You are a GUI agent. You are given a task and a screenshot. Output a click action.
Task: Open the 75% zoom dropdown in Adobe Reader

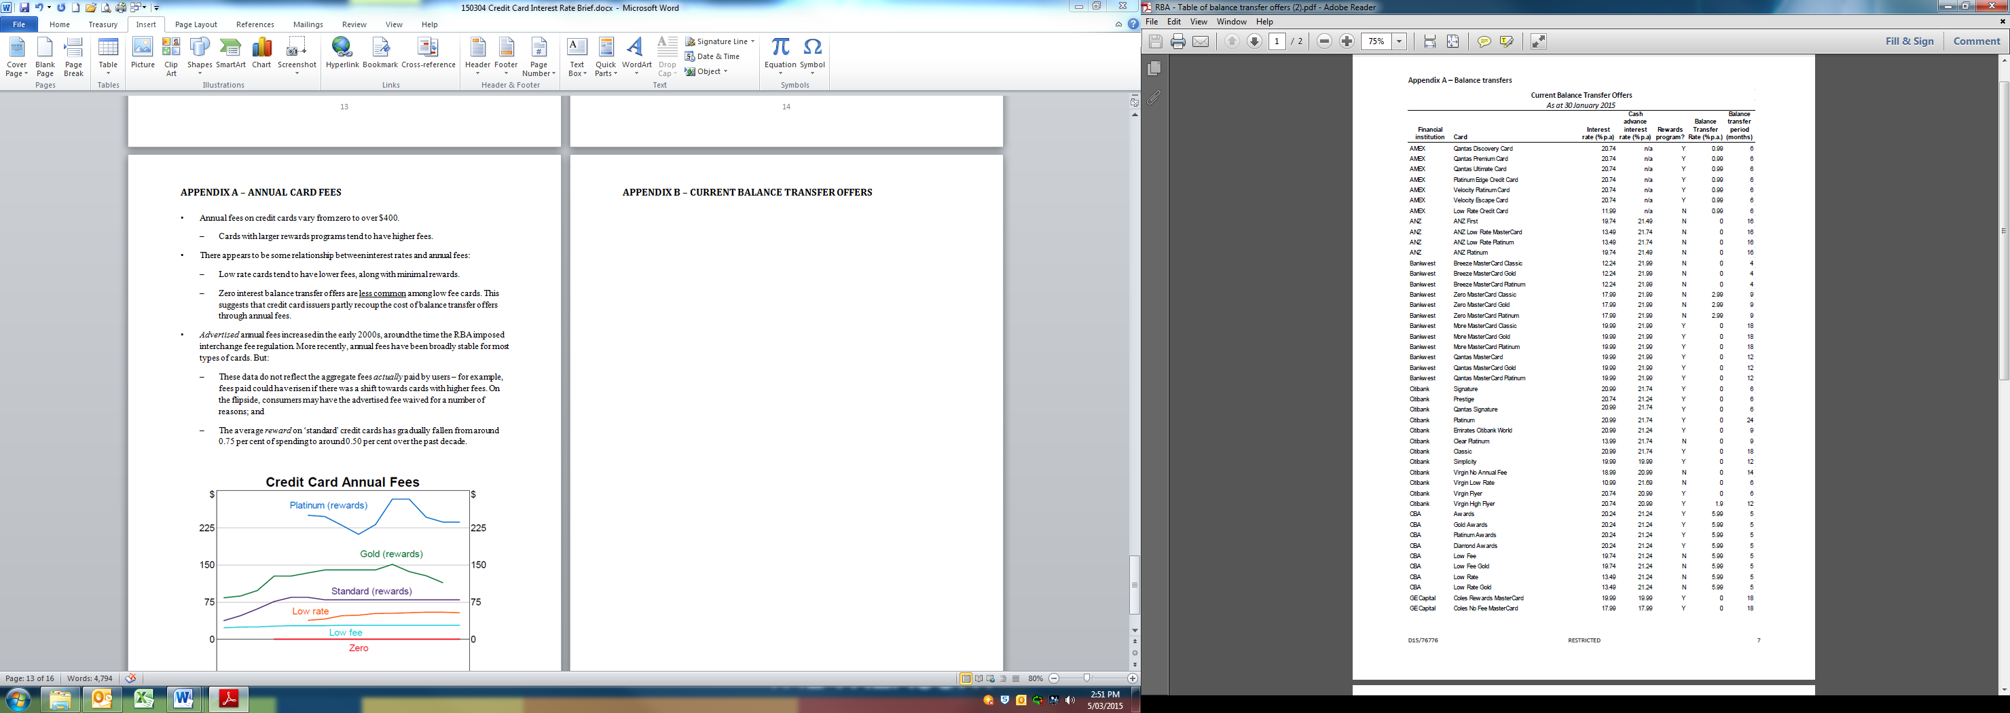click(x=1399, y=41)
